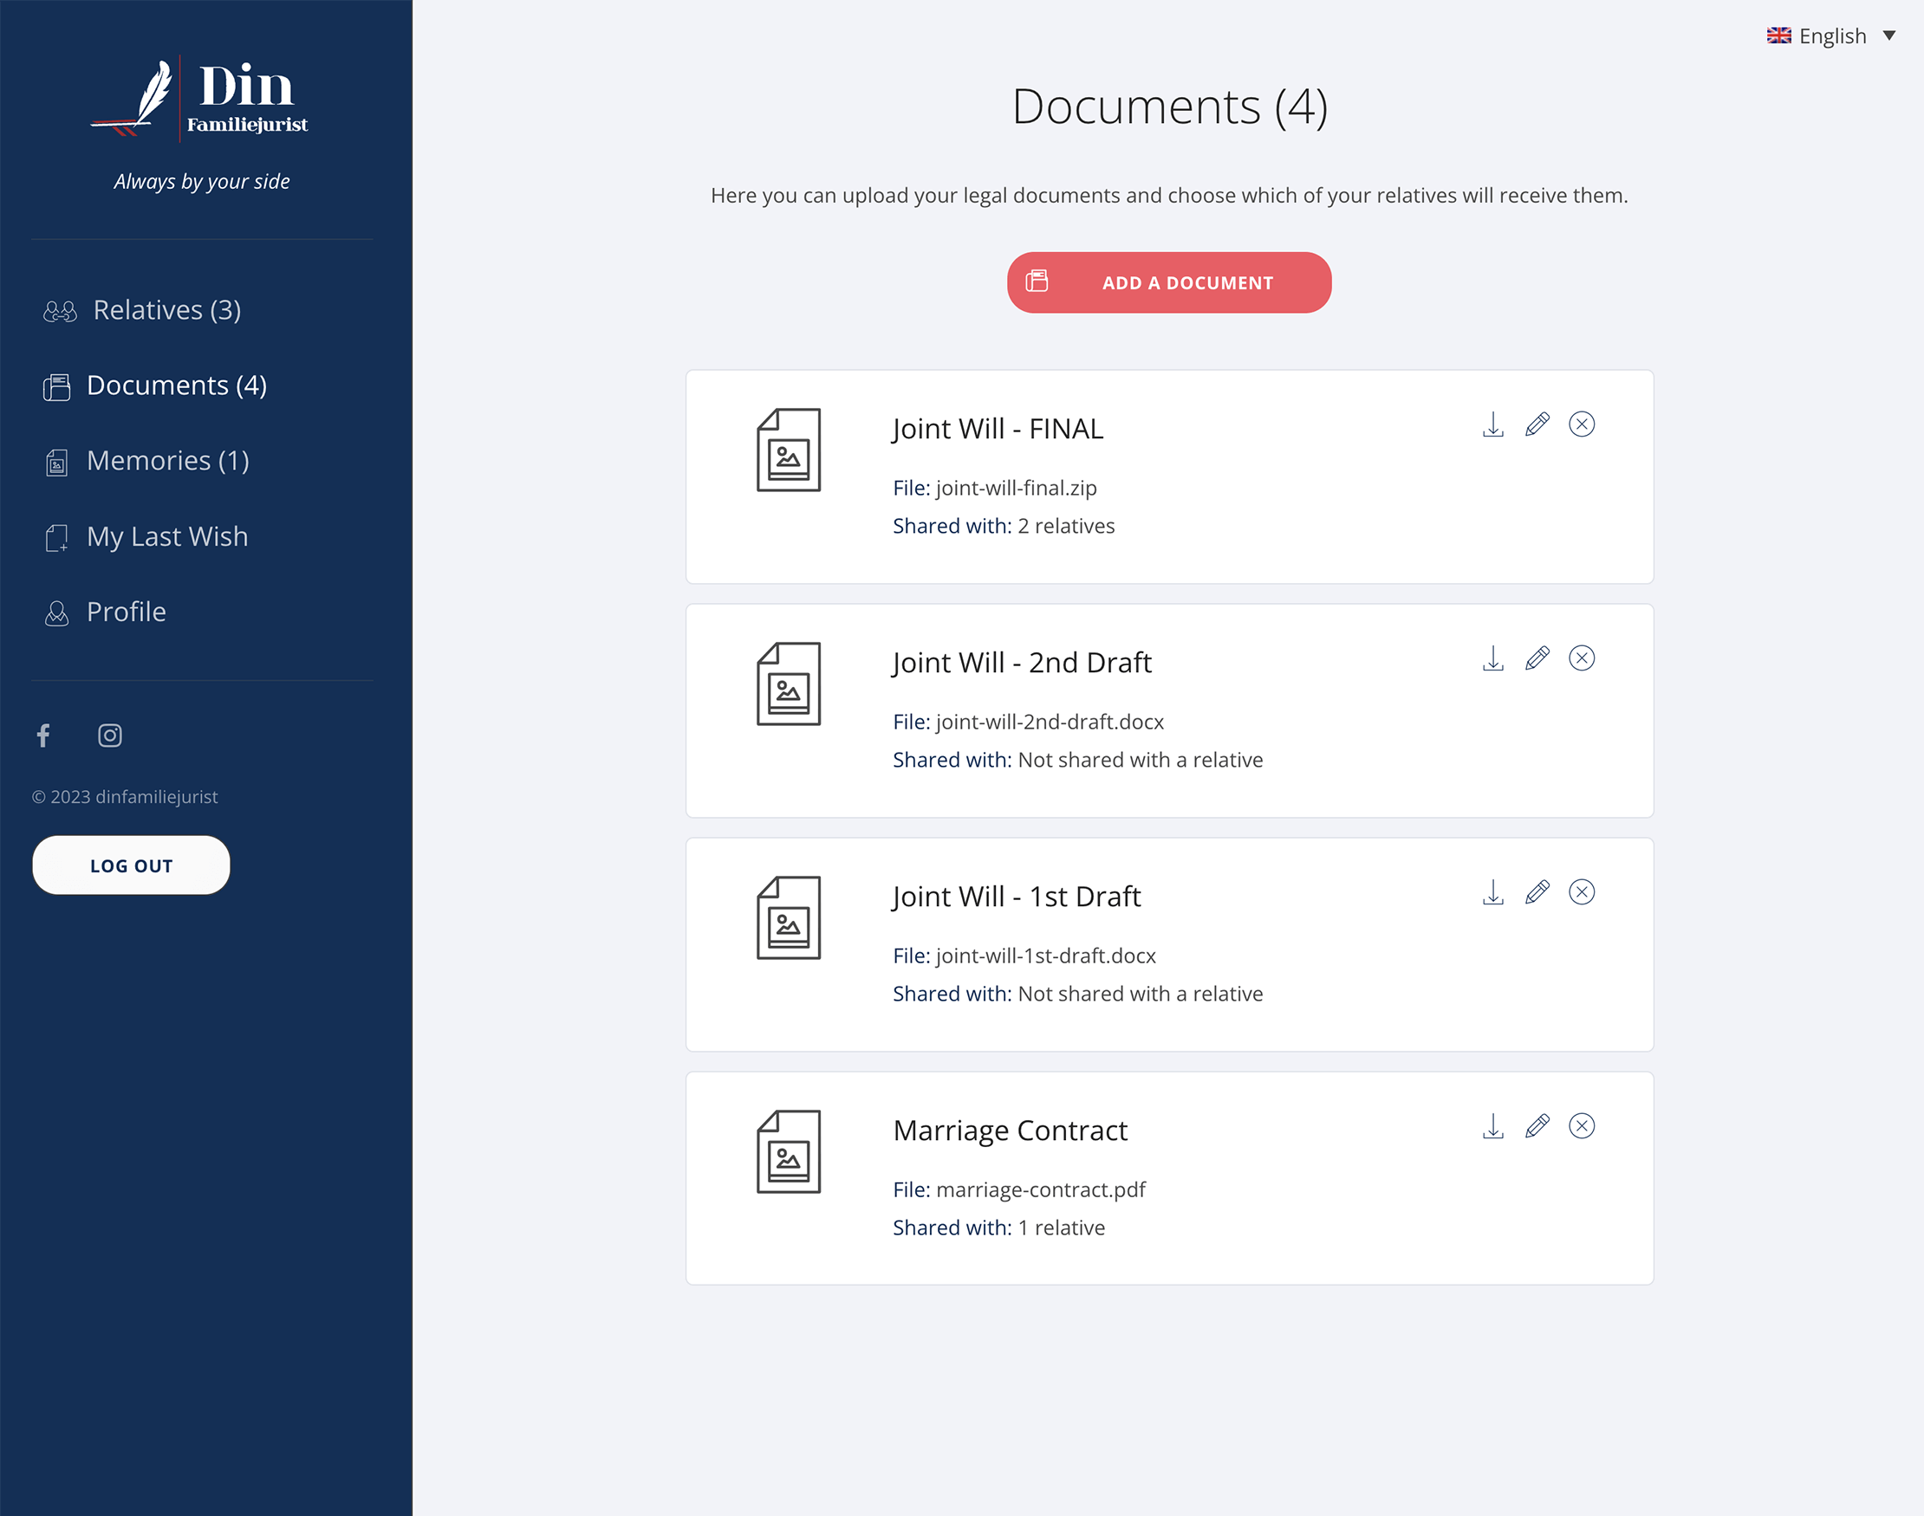
Task: Click file name joint-will-final.zip
Action: (1016, 489)
